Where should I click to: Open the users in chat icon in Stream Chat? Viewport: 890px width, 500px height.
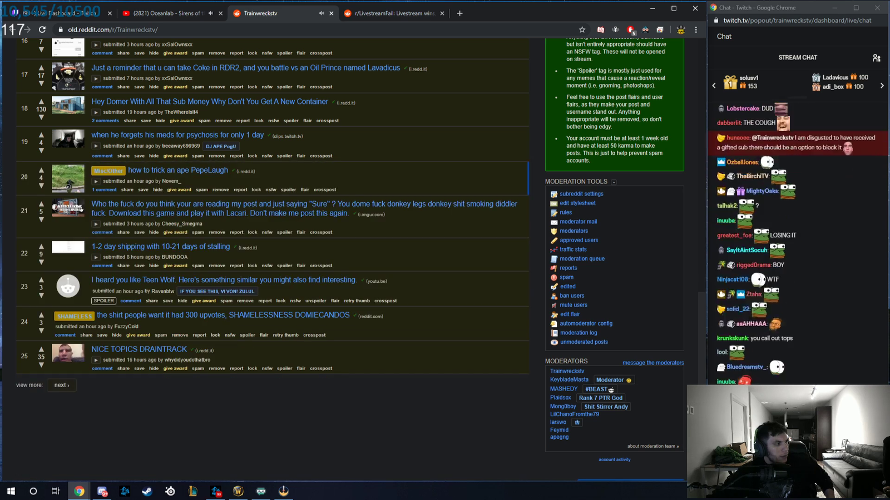(x=876, y=58)
